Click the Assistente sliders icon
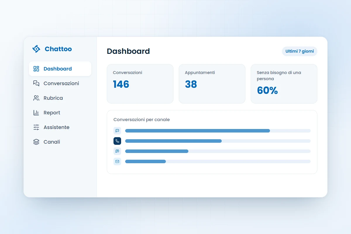Image resolution: width=351 pixels, height=234 pixels. click(36, 127)
